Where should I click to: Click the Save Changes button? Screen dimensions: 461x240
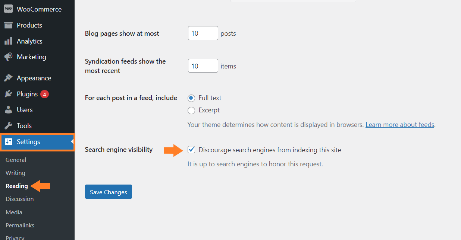click(109, 192)
